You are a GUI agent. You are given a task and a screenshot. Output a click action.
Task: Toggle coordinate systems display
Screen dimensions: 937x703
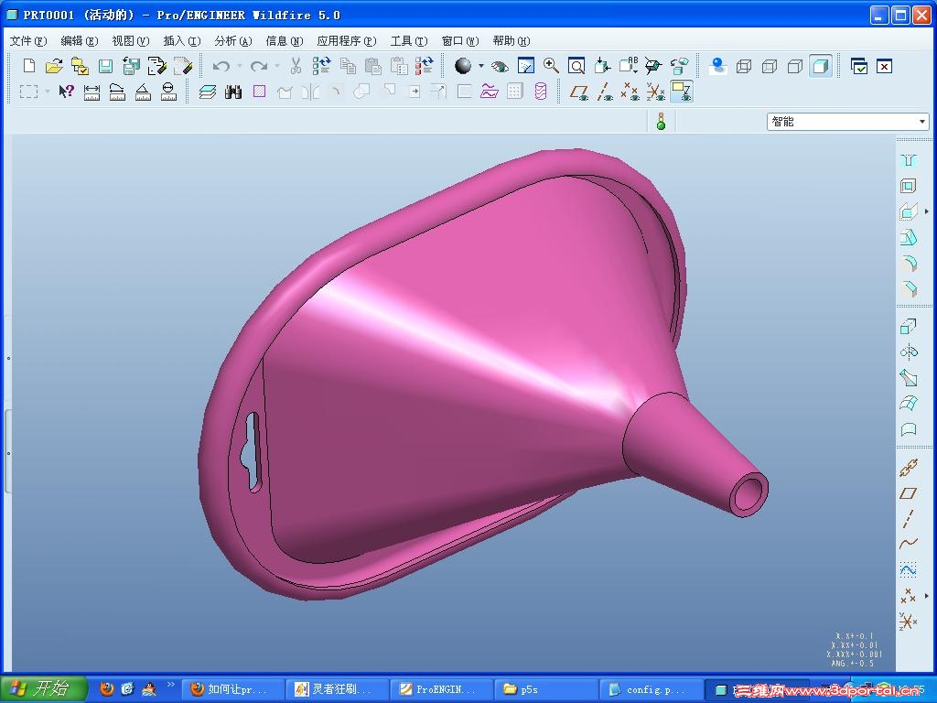655,92
